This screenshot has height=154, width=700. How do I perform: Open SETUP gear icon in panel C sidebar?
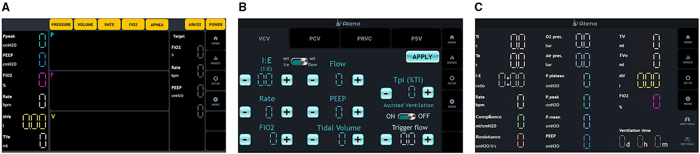[x=688, y=80]
